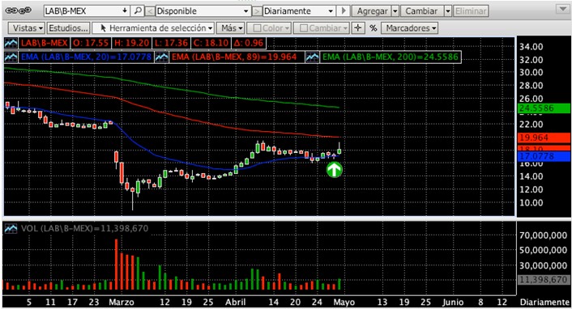Open the second-row Cambiar swatch dropdown
The height and width of the screenshot is (309, 572).
click(x=322, y=28)
